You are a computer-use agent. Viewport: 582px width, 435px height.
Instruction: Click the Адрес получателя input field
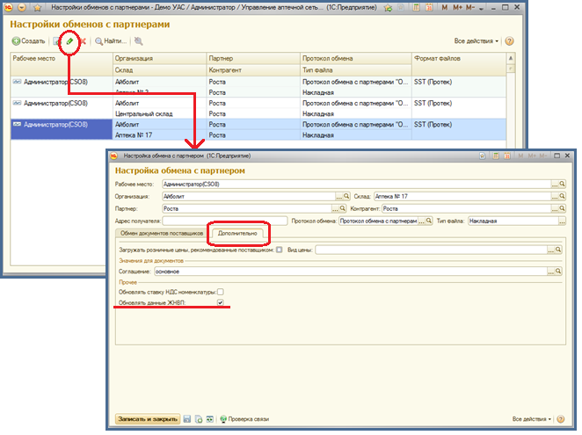click(225, 221)
